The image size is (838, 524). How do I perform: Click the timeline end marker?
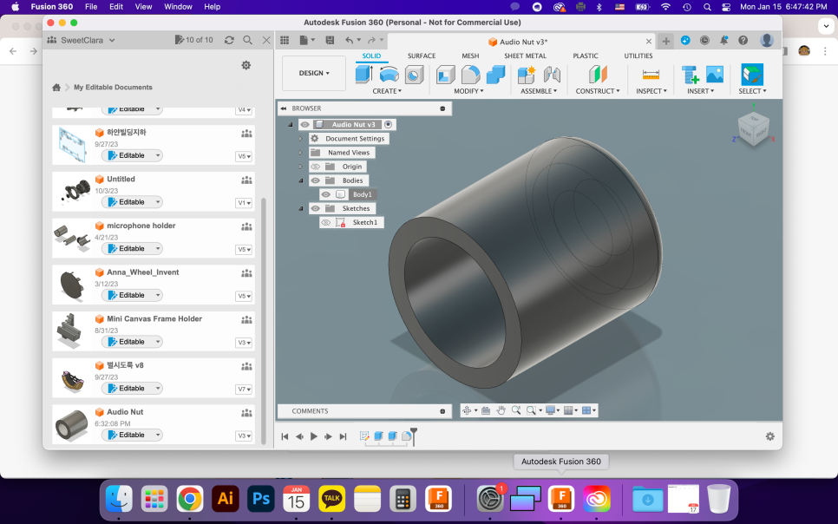click(x=413, y=436)
